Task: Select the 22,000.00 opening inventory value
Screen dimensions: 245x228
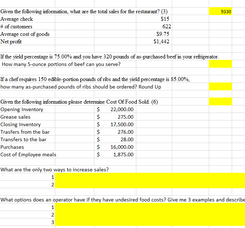Action: point(122,109)
